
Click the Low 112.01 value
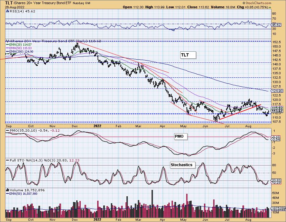click(176, 7)
